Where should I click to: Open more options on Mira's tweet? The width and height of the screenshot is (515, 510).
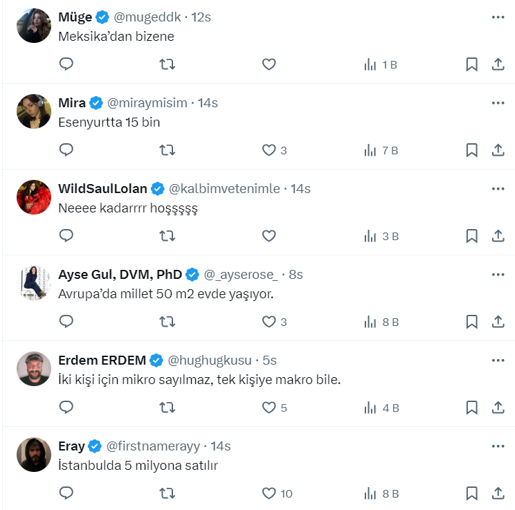[x=498, y=103]
